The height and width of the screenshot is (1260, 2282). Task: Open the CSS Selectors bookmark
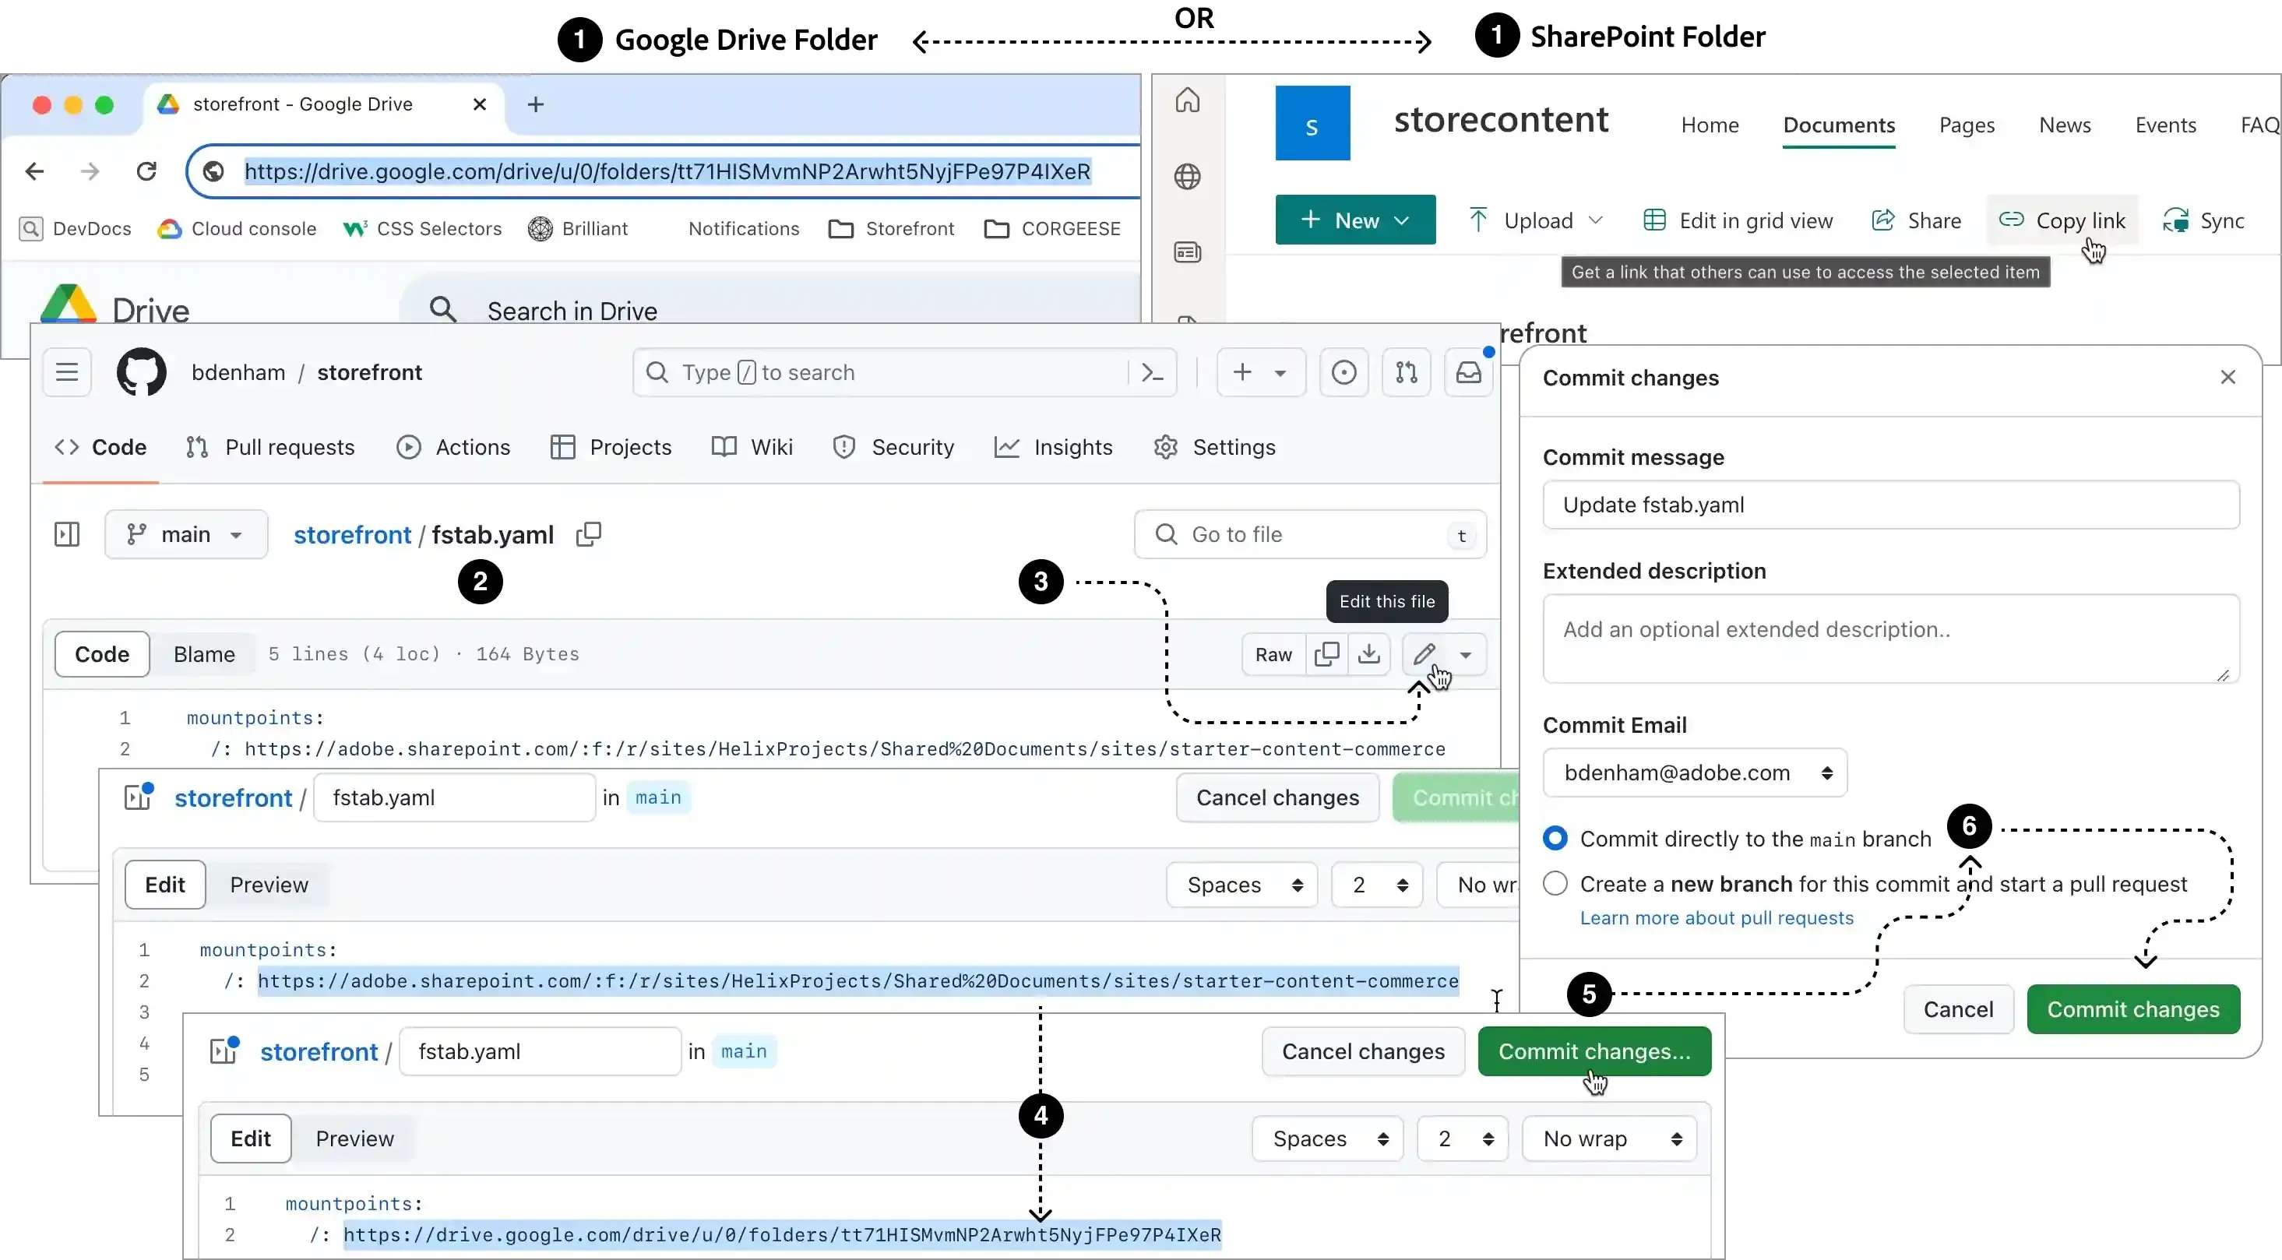pos(423,228)
